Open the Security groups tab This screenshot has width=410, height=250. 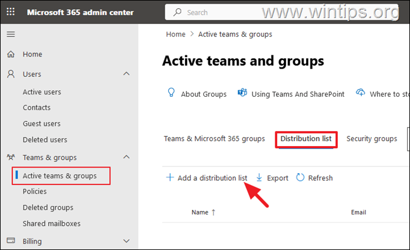coord(372,139)
